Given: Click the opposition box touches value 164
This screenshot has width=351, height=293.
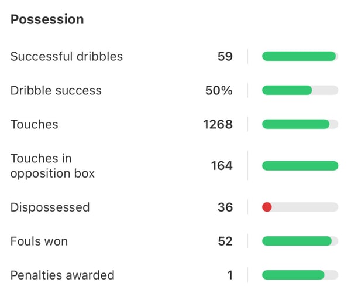Looking at the screenshot, I should pyautogui.click(x=222, y=166).
